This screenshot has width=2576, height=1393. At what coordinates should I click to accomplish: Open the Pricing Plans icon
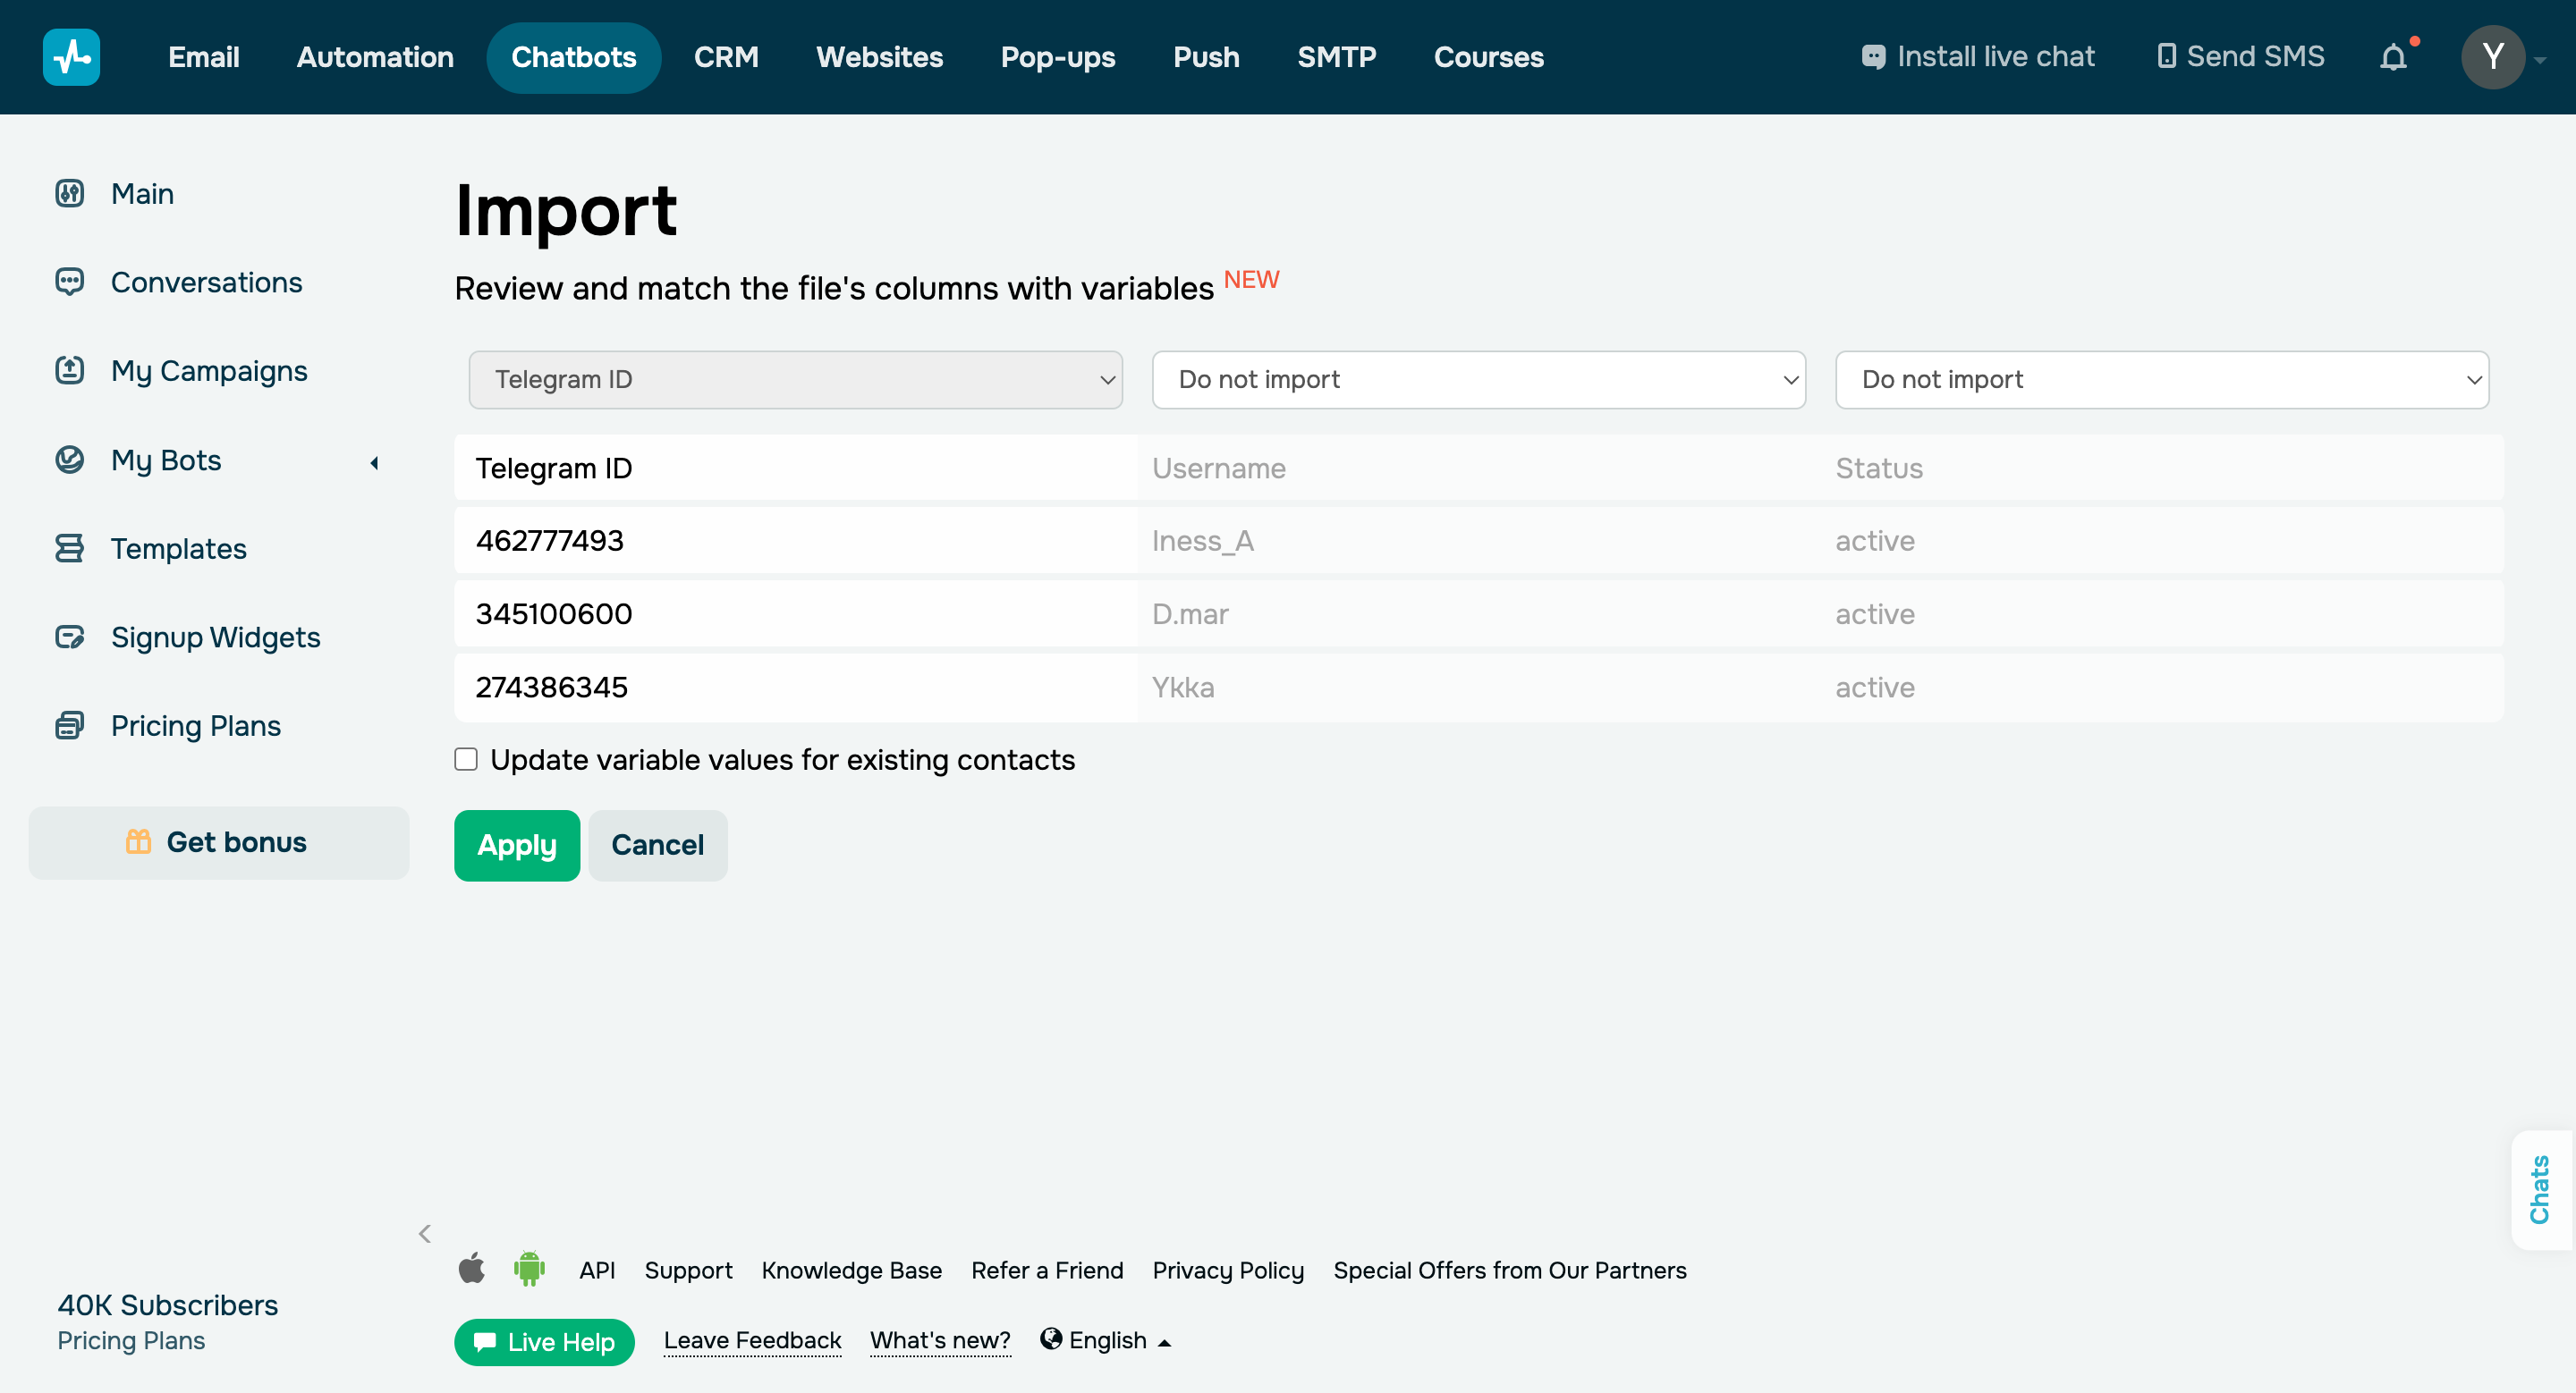click(x=69, y=725)
